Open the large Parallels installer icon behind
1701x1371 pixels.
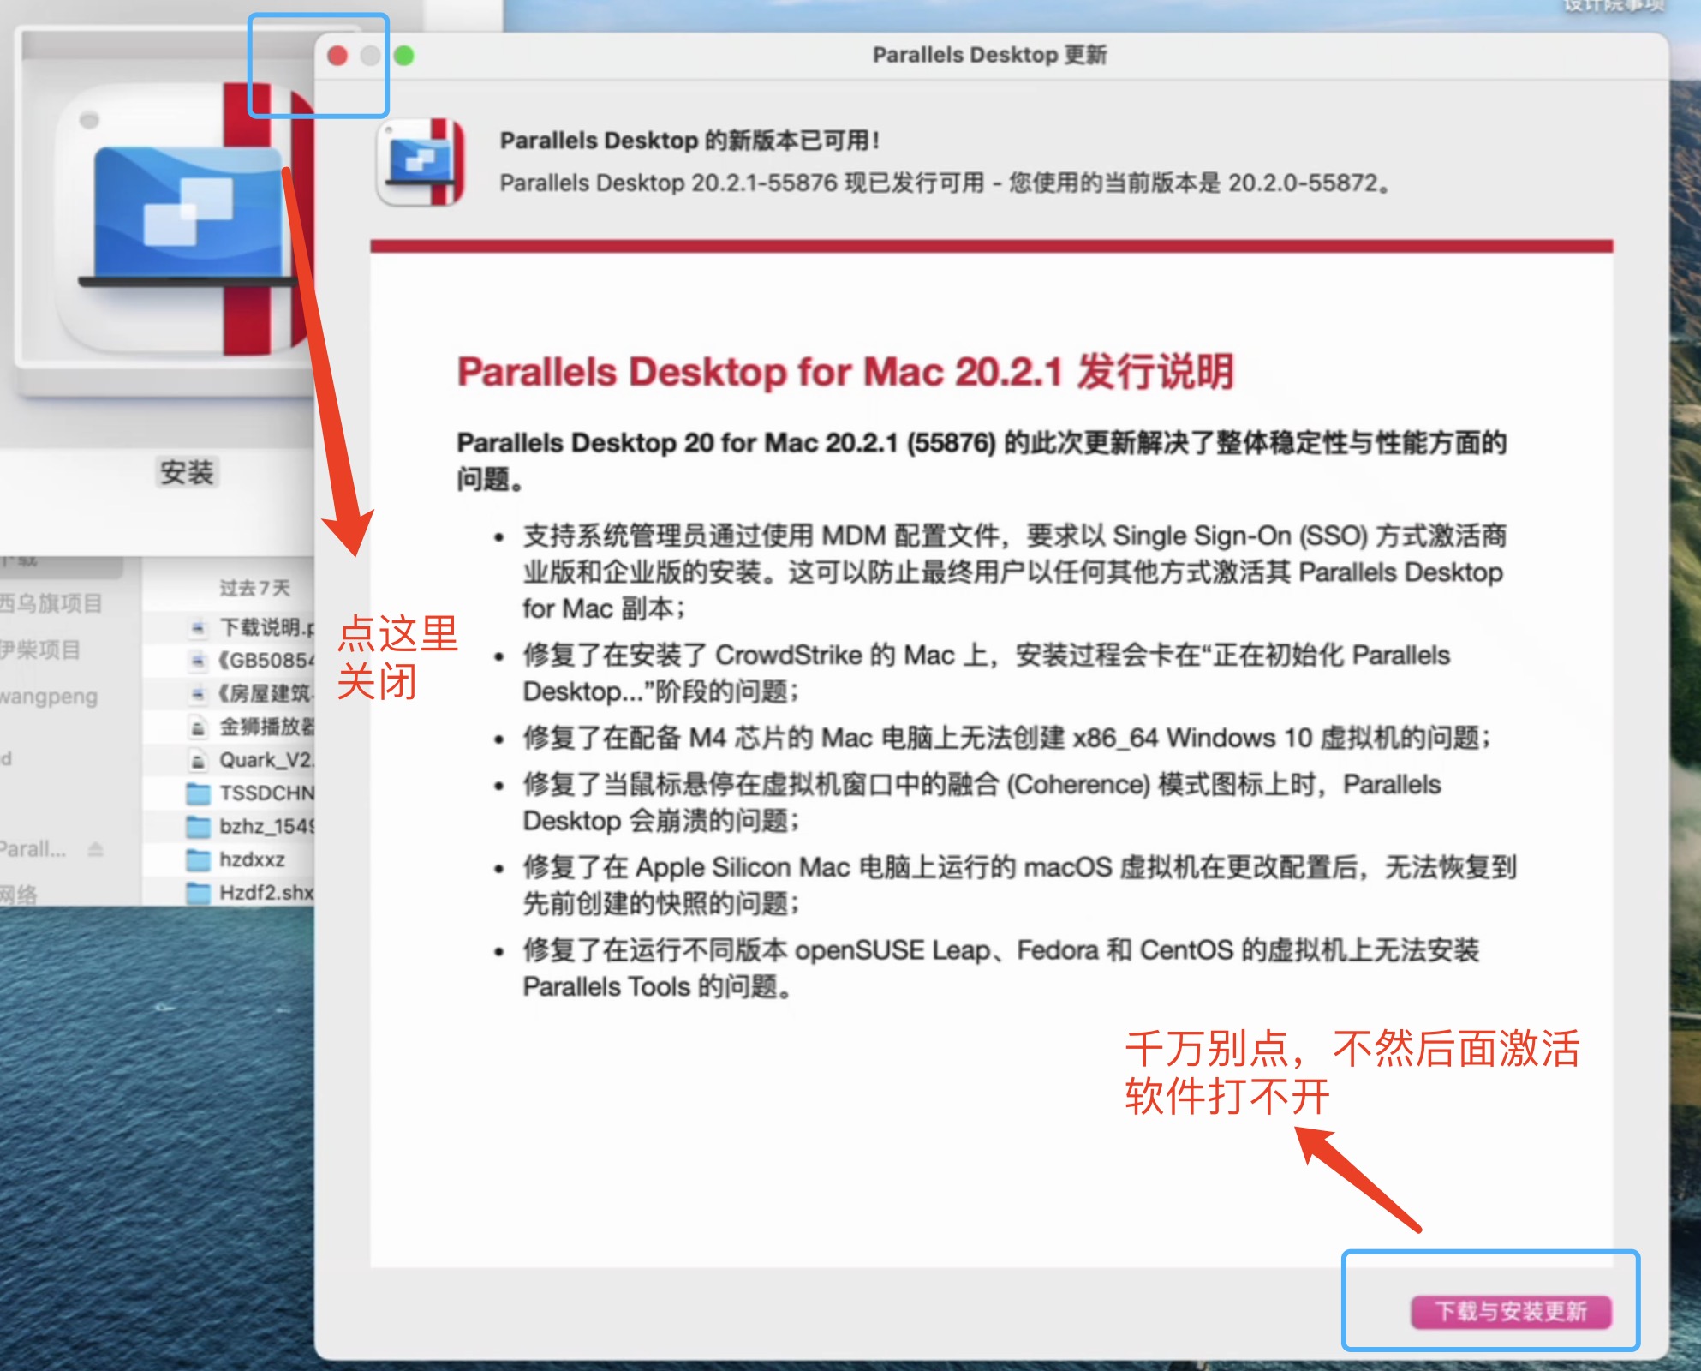click(x=184, y=219)
